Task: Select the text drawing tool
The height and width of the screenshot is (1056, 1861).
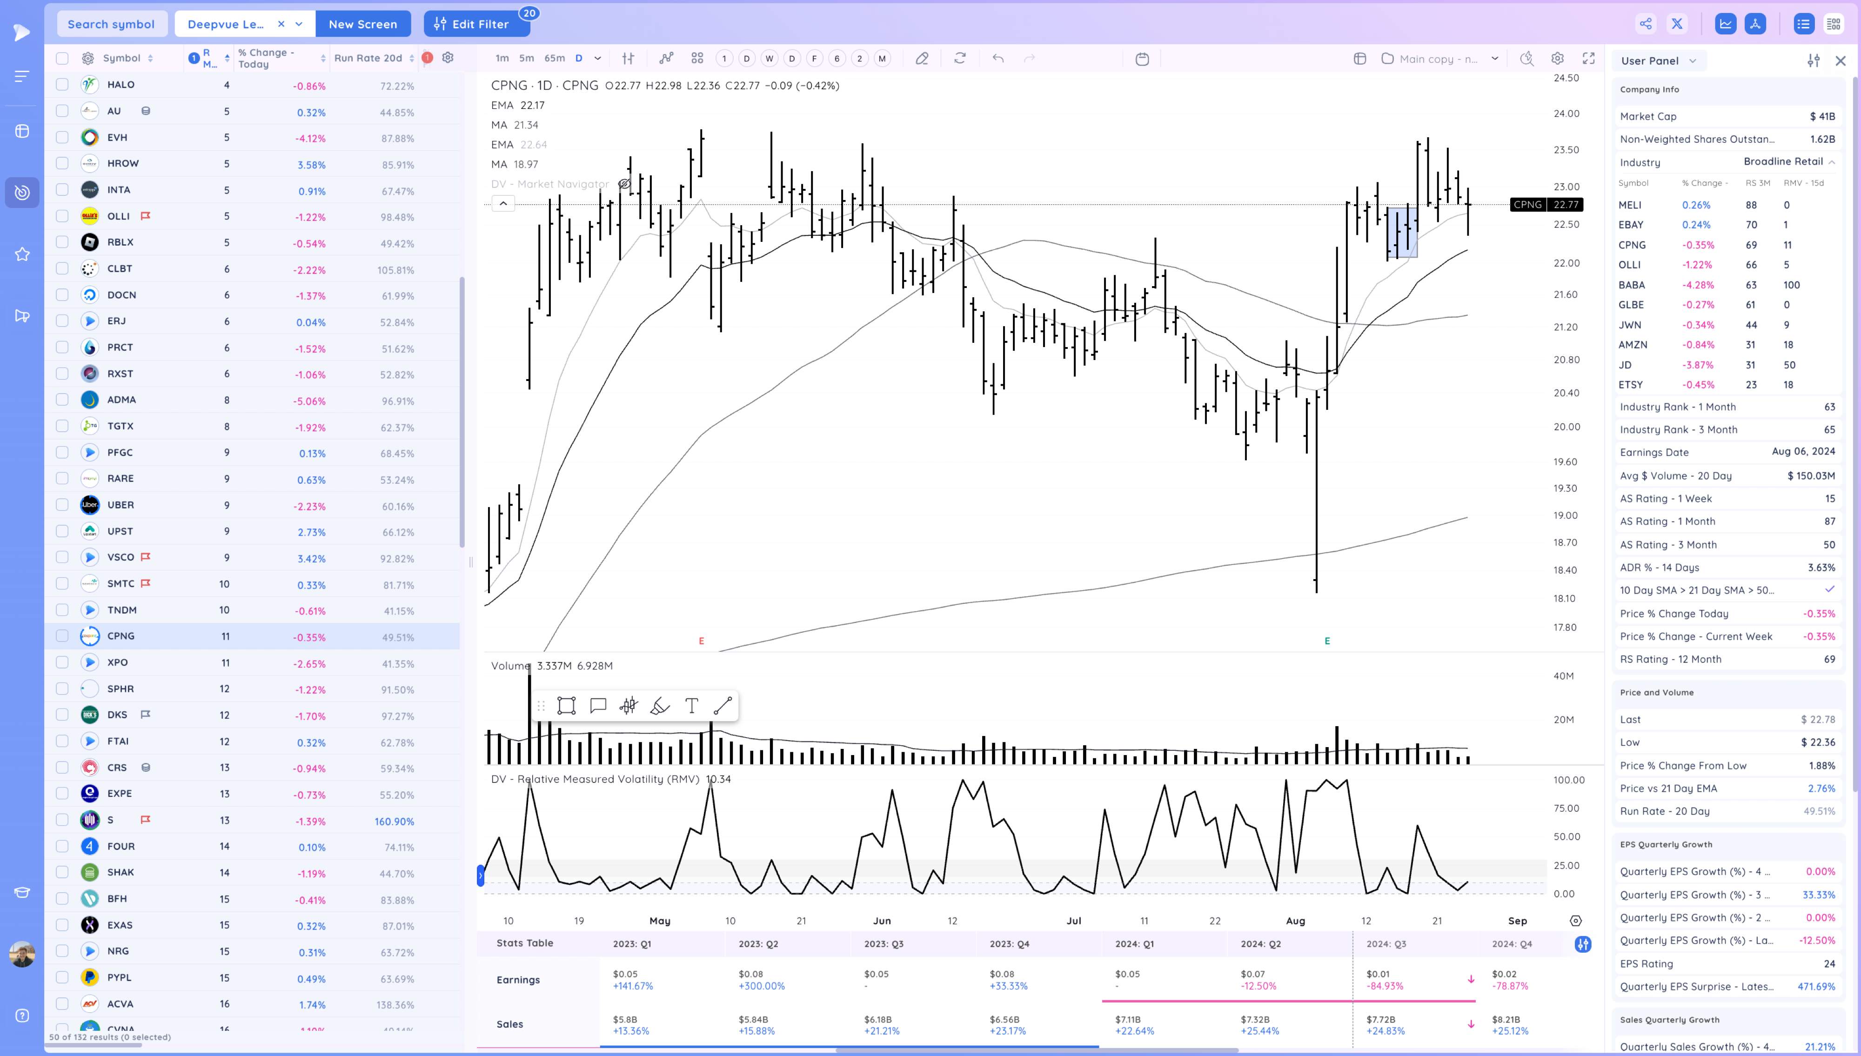Action: [x=691, y=706]
